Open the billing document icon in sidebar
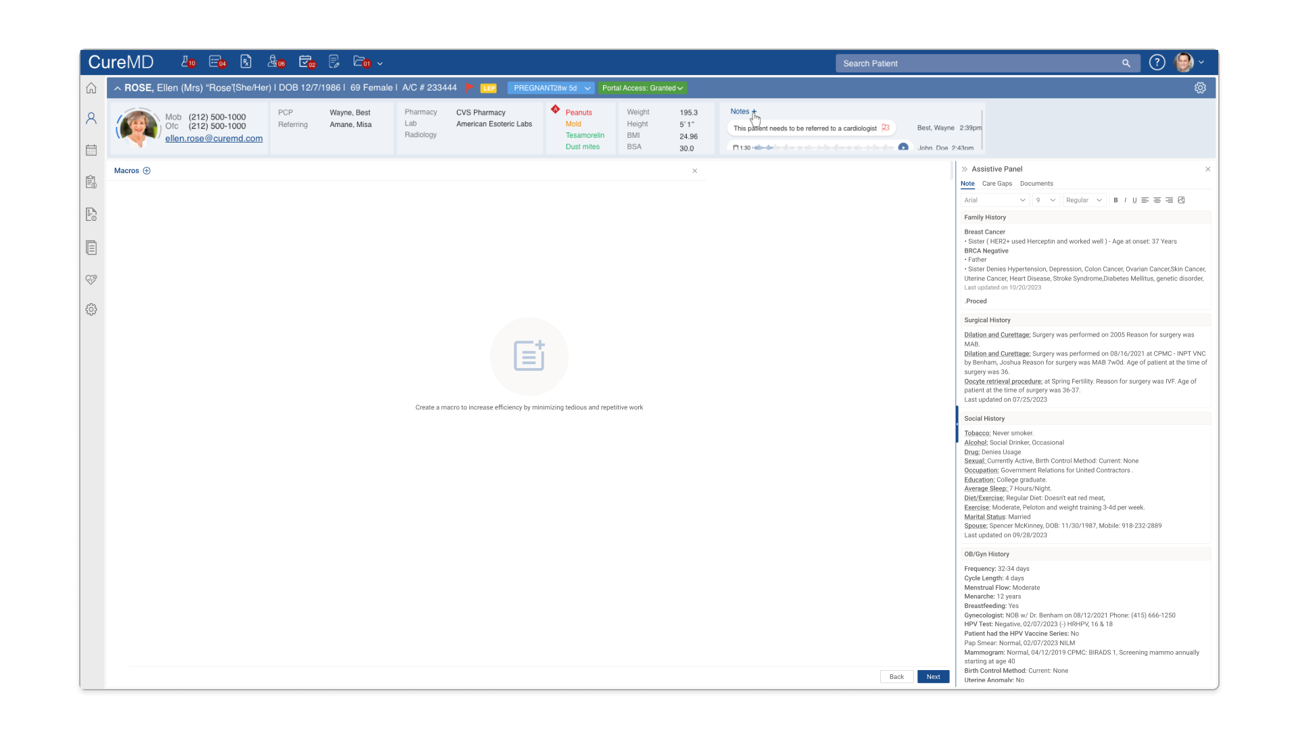This screenshot has height=739, width=1298. [x=91, y=215]
